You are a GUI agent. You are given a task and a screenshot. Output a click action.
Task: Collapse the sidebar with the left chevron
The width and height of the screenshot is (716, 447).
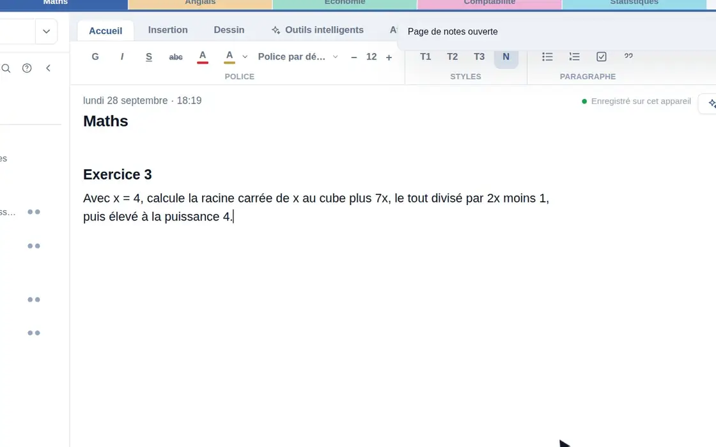click(x=48, y=68)
